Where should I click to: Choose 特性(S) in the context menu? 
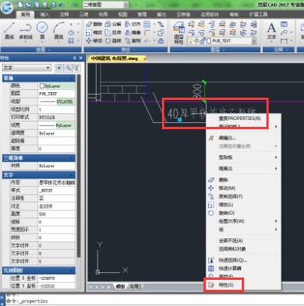(226, 284)
